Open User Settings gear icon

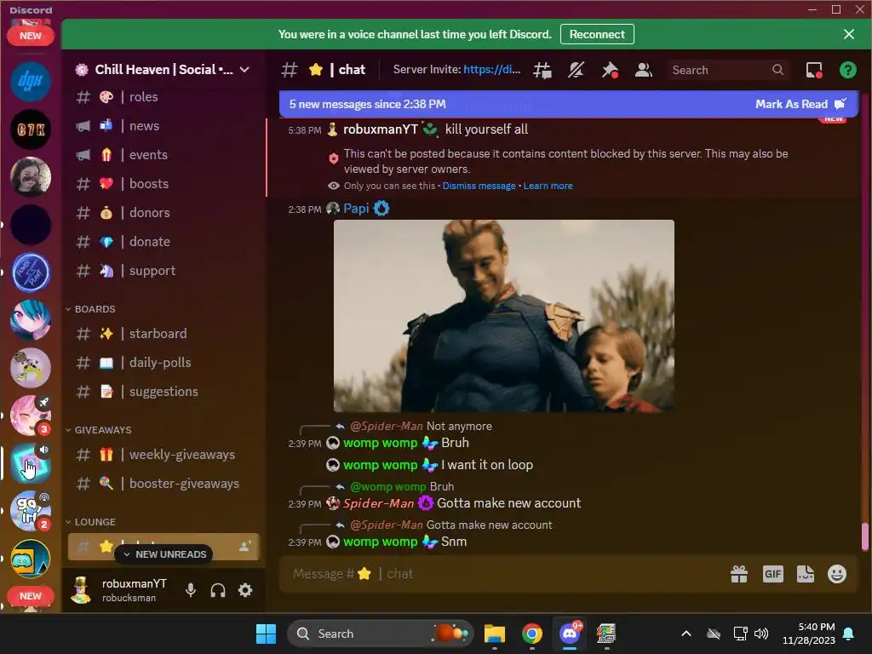pos(245,590)
